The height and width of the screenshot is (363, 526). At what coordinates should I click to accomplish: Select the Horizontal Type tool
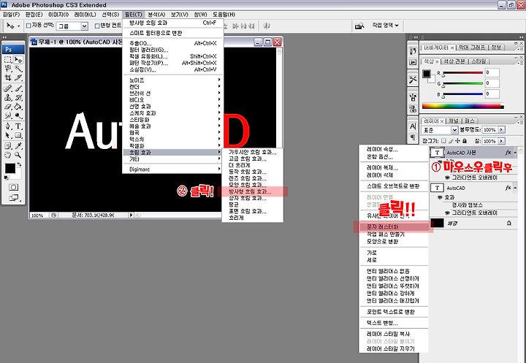tap(18, 126)
